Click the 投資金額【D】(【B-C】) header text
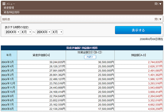The height and width of the screenshot is (112, 164). coord(90,52)
